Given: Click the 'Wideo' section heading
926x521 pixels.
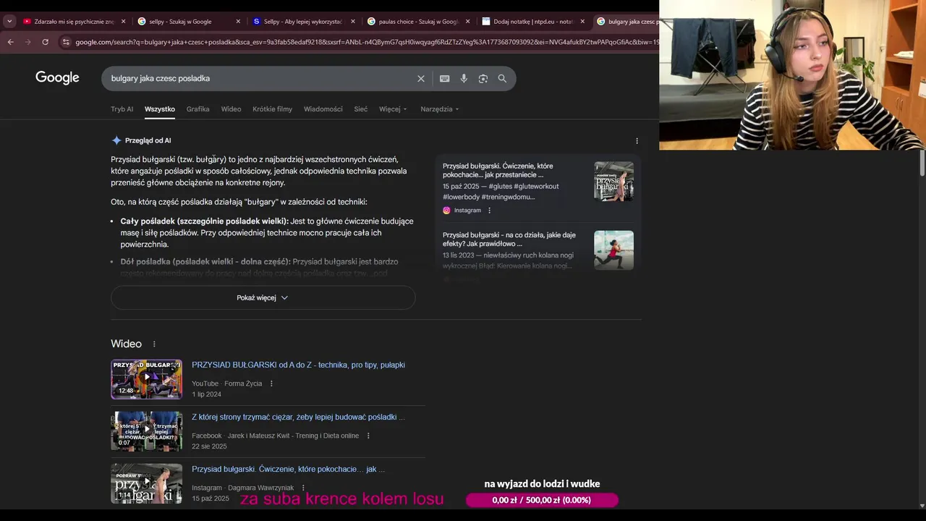Looking at the screenshot, I should (126, 344).
